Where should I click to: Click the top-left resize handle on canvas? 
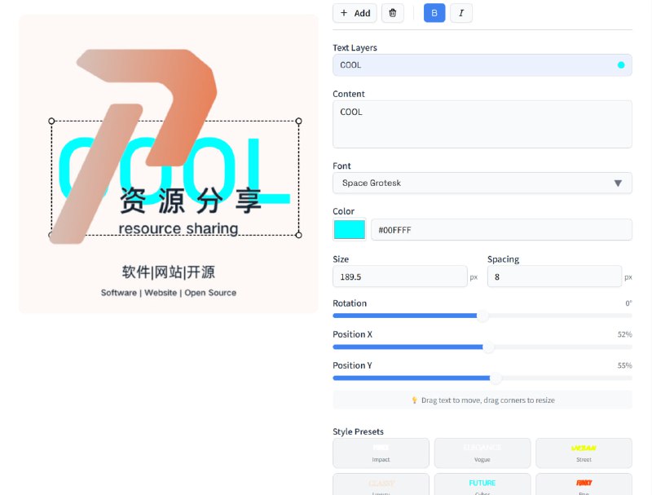(x=51, y=121)
